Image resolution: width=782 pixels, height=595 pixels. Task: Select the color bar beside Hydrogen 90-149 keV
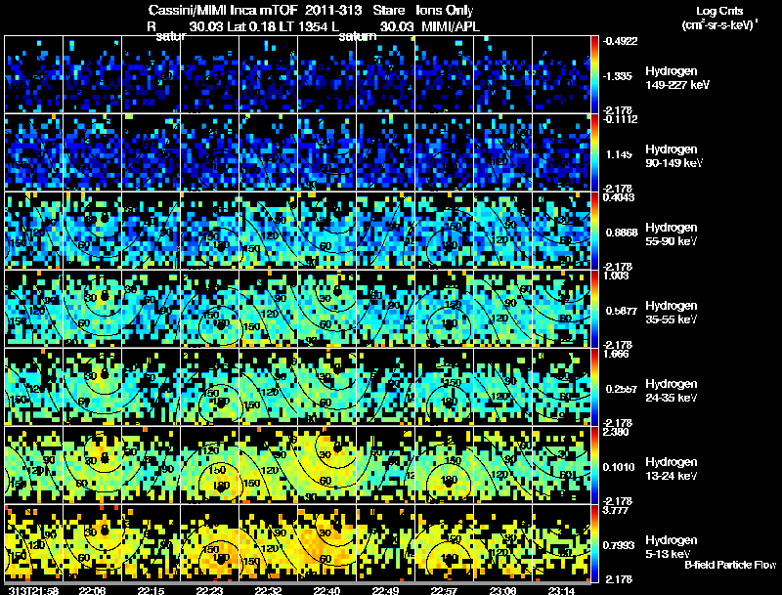[594, 152]
